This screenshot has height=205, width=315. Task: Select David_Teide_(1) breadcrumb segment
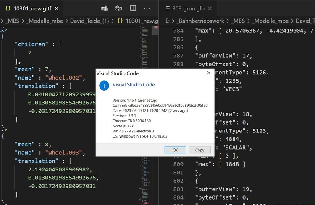(x=89, y=21)
